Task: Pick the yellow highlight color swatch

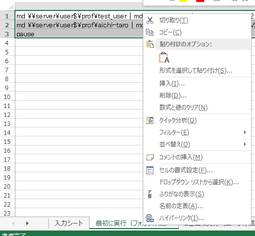Action: tap(183, 1)
